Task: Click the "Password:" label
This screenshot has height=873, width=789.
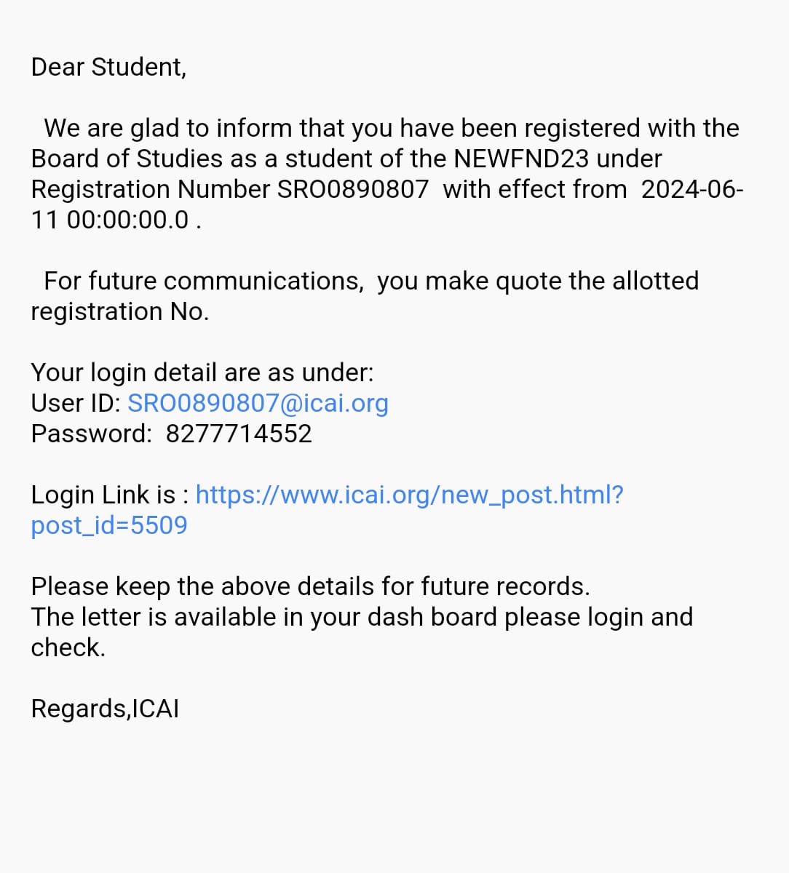Action: point(91,434)
